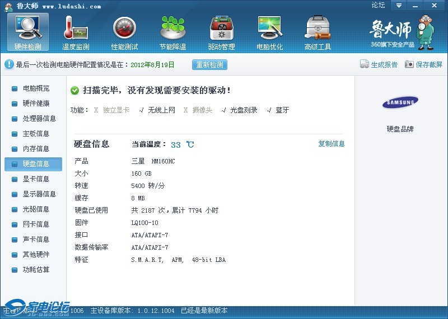Screen dimensions: 448x319
Task: Click the size value 160 GB
Action: pyautogui.click(x=142, y=173)
